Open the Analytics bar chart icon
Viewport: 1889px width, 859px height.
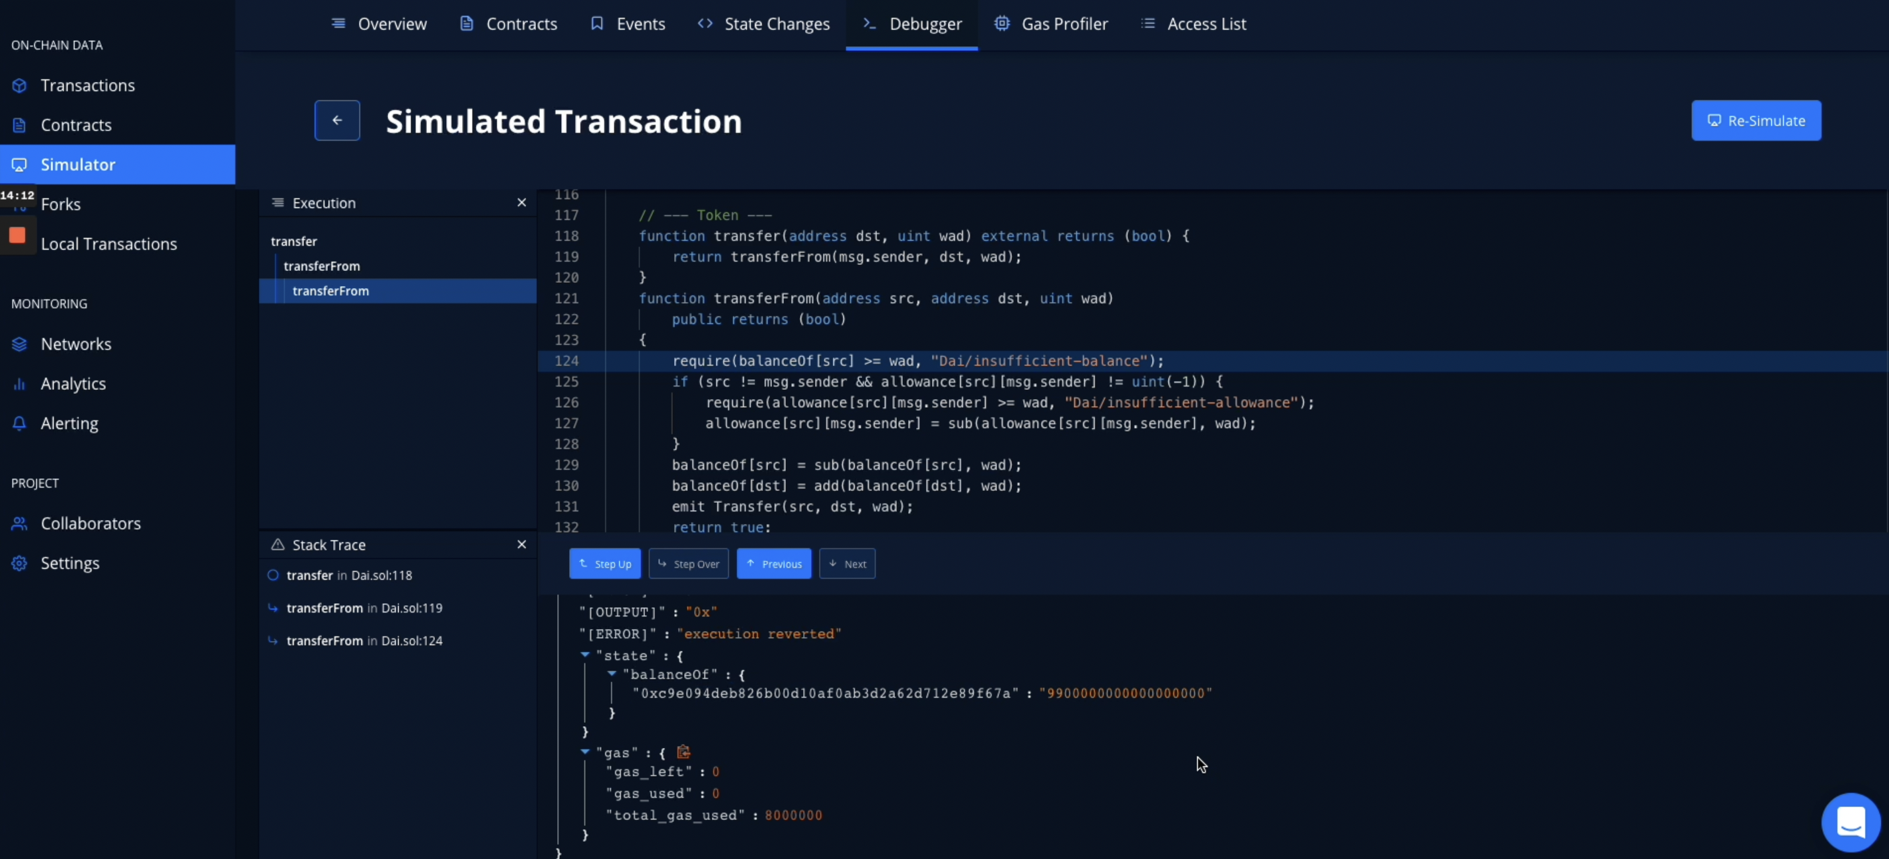coord(19,383)
